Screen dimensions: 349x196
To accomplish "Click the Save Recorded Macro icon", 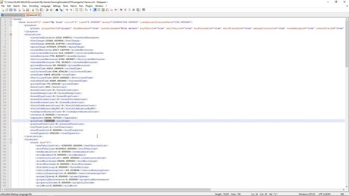I will pyautogui.click(x=138, y=10).
